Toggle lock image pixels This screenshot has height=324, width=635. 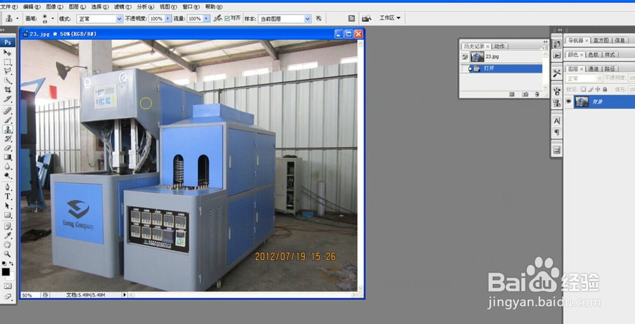[x=591, y=89]
